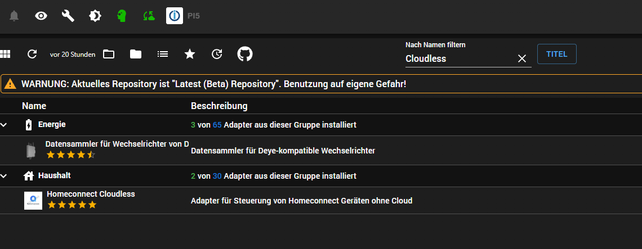
Task: Click the notifications bell icon
Action: pyautogui.click(x=14, y=16)
